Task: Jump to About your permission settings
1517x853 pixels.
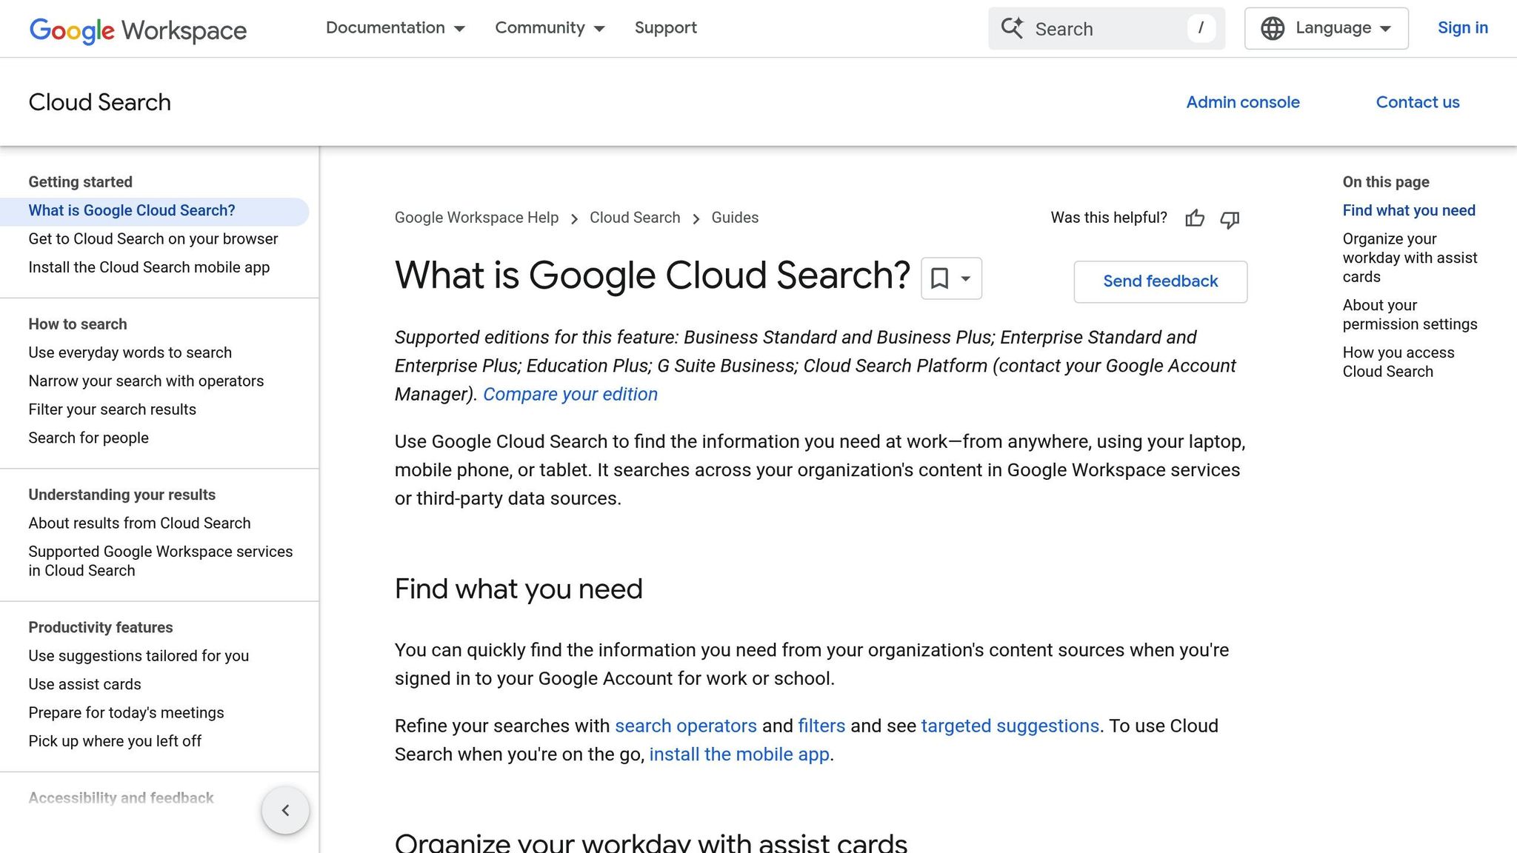Action: (1410, 315)
